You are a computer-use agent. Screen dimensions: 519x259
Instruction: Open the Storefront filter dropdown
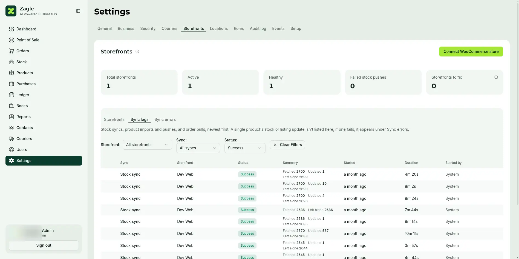[x=147, y=145]
